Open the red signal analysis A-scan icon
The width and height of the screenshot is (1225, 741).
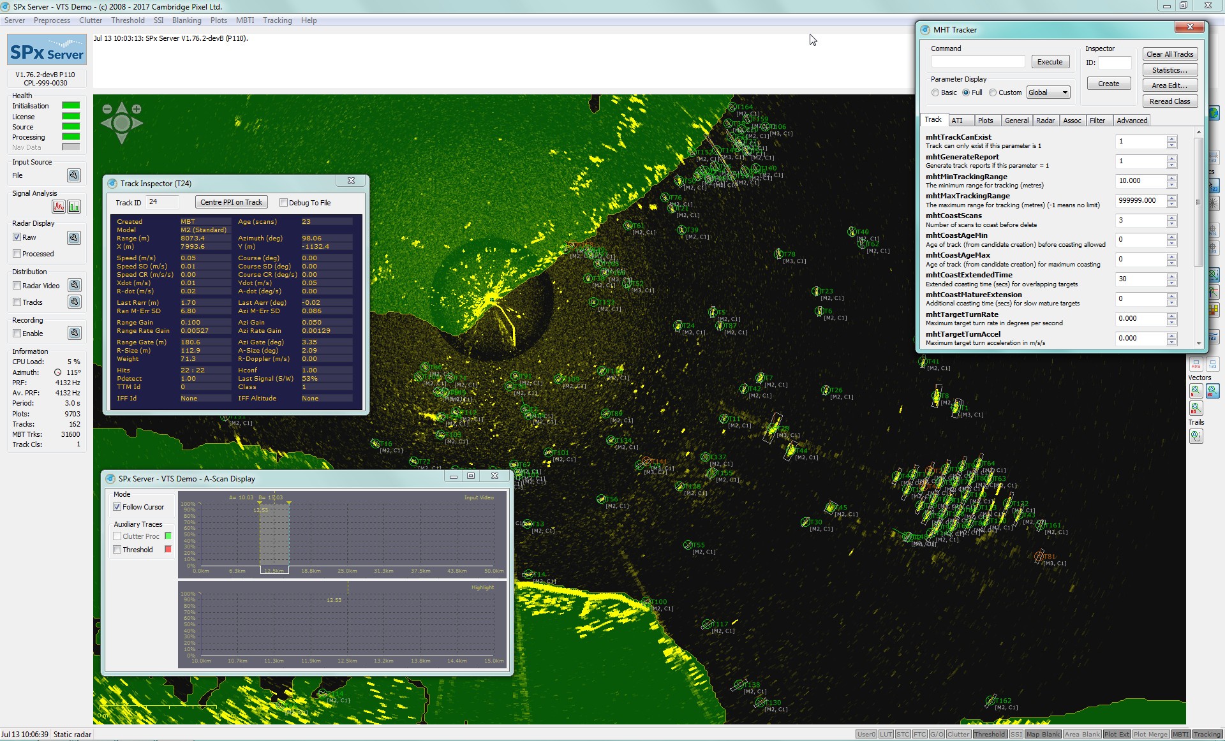coord(59,207)
